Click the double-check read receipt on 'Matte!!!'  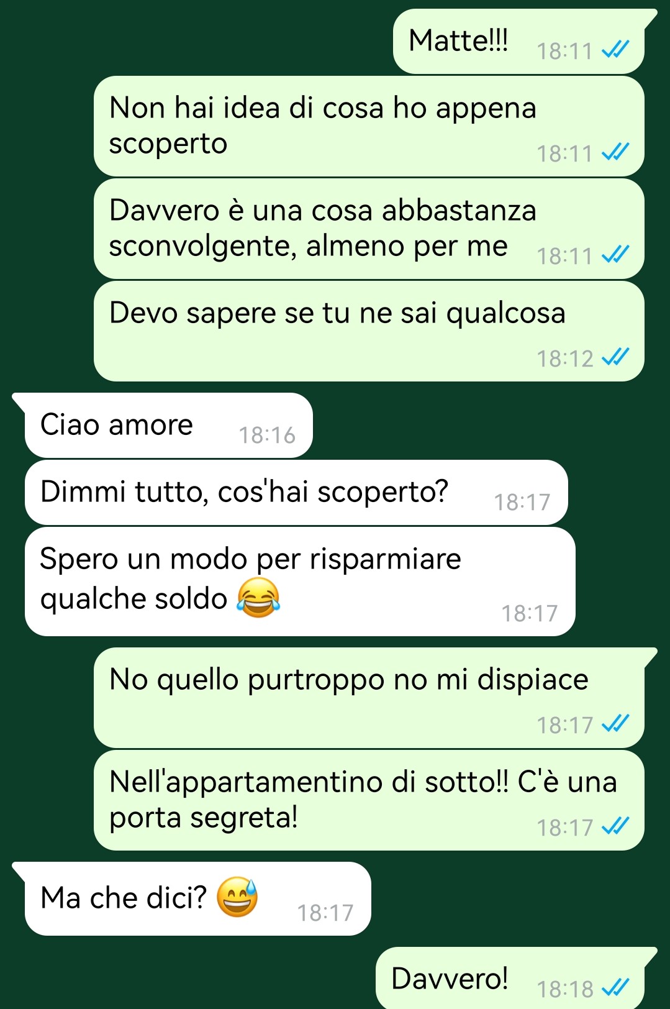[616, 49]
